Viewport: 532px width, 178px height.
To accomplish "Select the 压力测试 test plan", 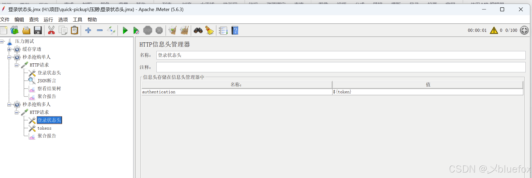I will click(24, 41).
